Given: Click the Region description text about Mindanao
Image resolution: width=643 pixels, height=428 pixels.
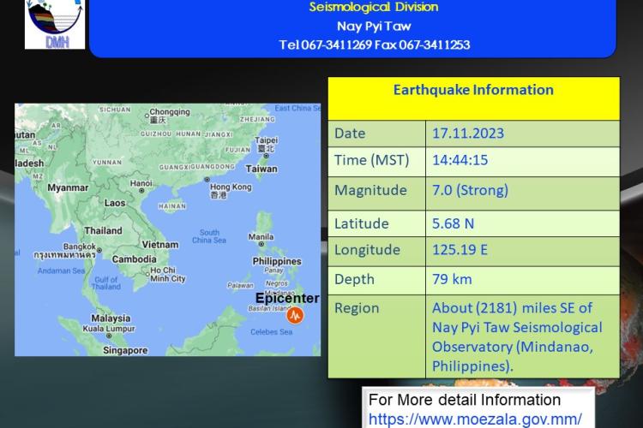Looking at the screenshot, I should pyautogui.click(x=517, y=336).
